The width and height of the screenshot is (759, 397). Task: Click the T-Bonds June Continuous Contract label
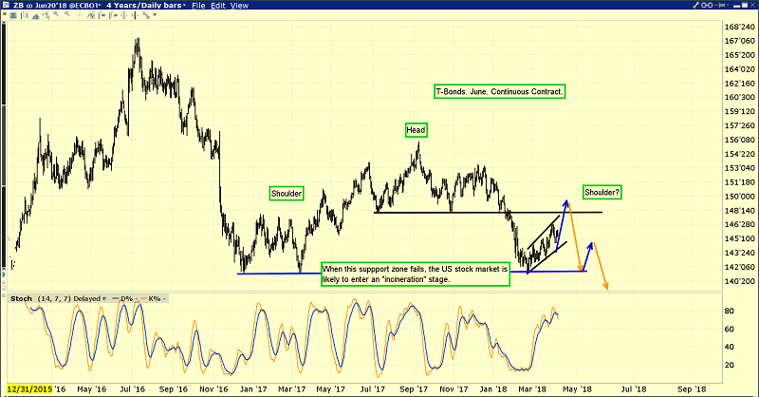(499, 91)
